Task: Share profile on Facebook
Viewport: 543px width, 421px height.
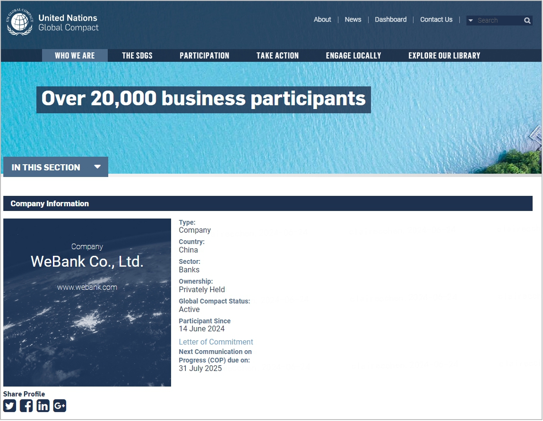Action: (x=26, y=405)
